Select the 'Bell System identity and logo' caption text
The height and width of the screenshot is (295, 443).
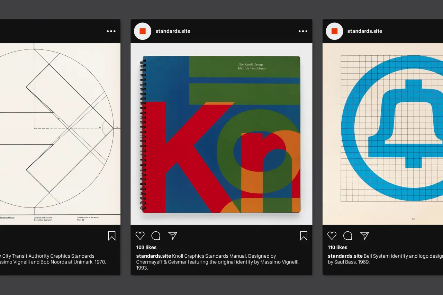[386, 259]
